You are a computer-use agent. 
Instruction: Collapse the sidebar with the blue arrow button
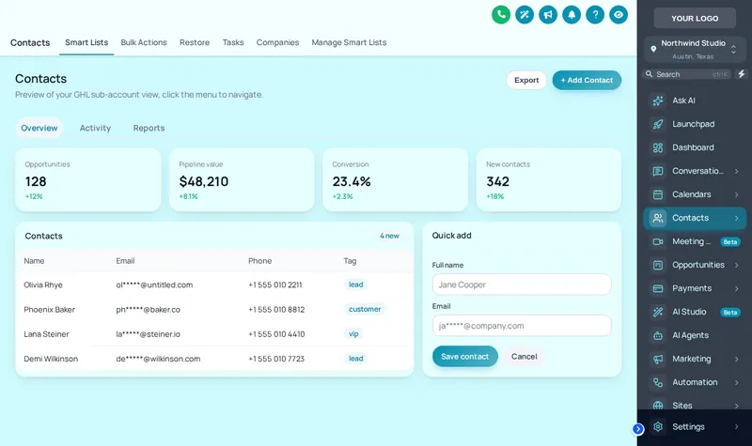point(638,429)
